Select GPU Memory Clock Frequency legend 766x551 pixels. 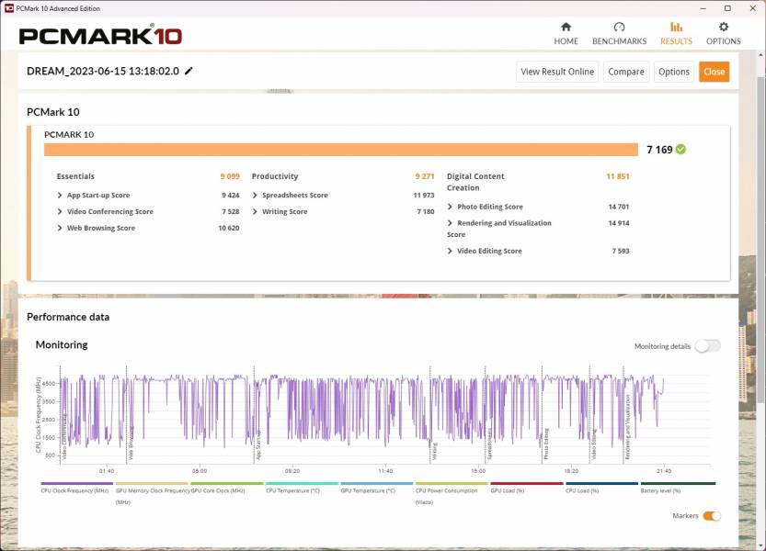[152, 484]
